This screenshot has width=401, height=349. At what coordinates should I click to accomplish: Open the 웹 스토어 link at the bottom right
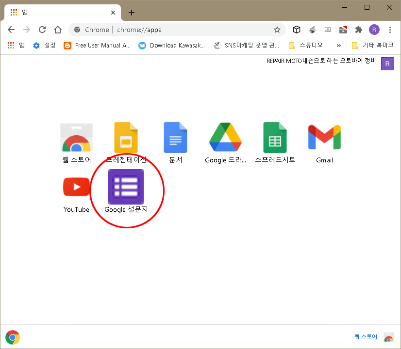click(366, 337)
